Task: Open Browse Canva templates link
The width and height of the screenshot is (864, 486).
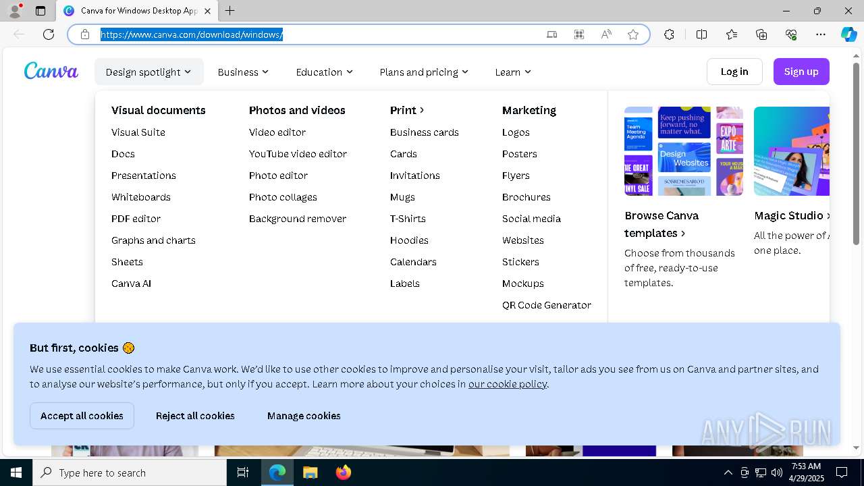Action: click(x=661, y=224)
